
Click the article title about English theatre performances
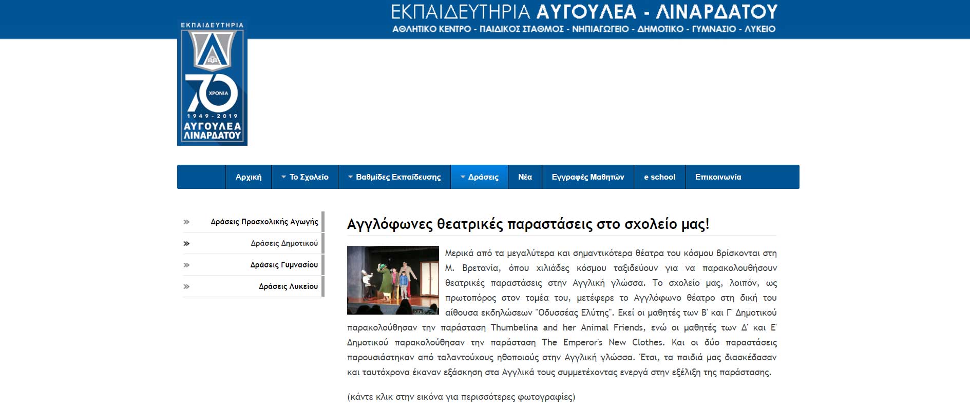coord(528,224)
